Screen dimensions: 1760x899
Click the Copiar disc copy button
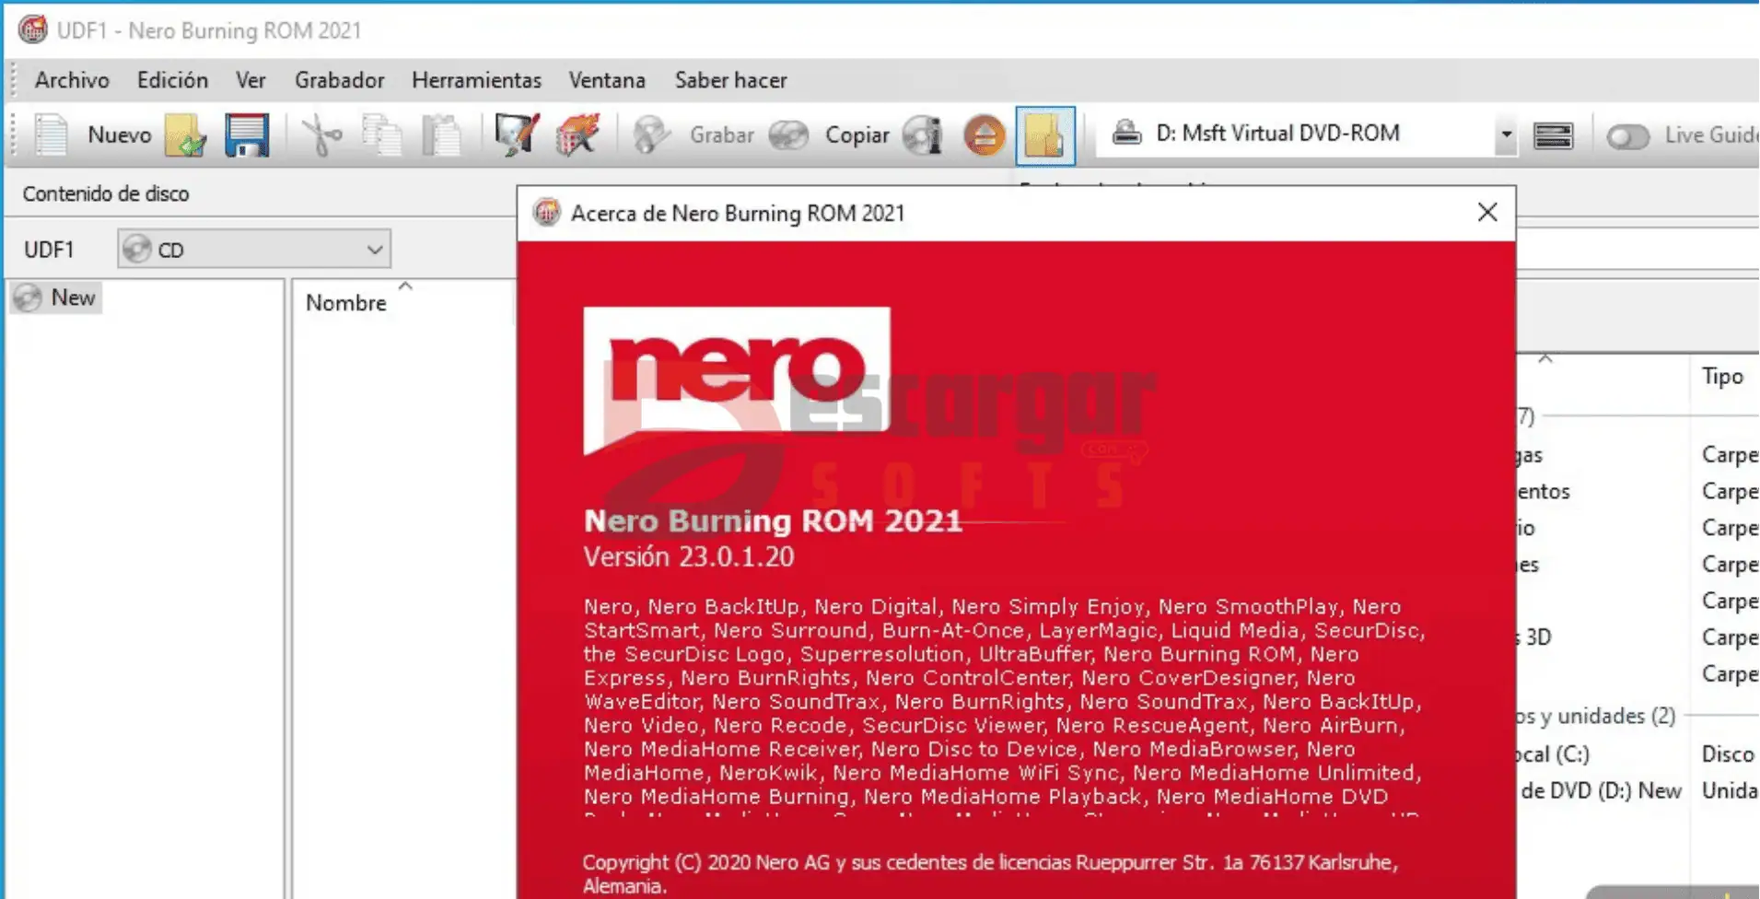[856, 135]
